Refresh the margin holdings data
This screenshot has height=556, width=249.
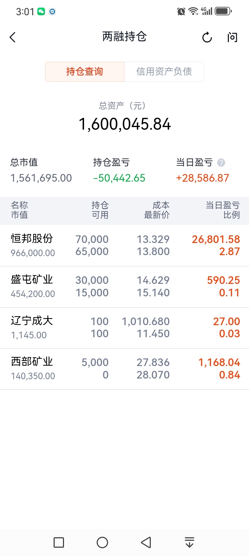[207, 37]
